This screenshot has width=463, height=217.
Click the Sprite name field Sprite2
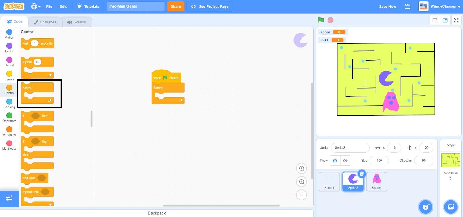click(350, 148)
